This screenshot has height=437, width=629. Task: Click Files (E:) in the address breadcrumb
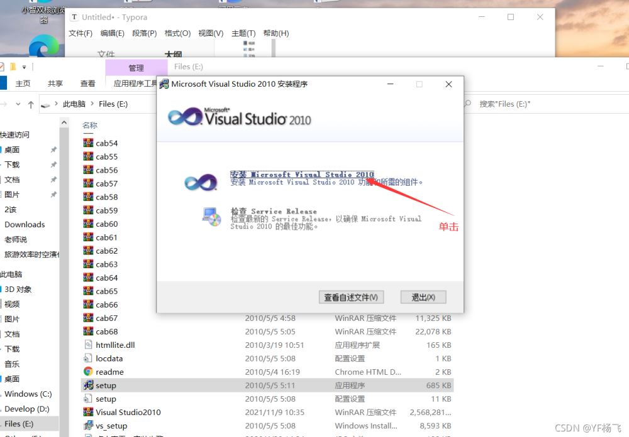click(x=113, y=104)
